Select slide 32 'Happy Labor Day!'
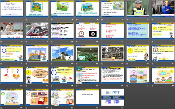 pos(87,97)
